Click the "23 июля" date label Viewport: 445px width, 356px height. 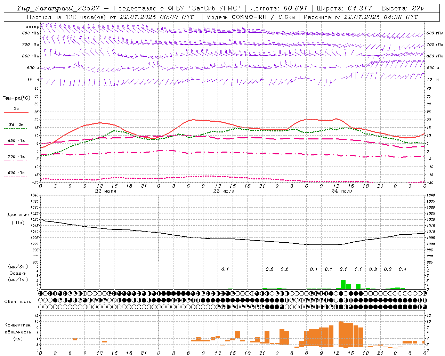[x=224, y=191]
